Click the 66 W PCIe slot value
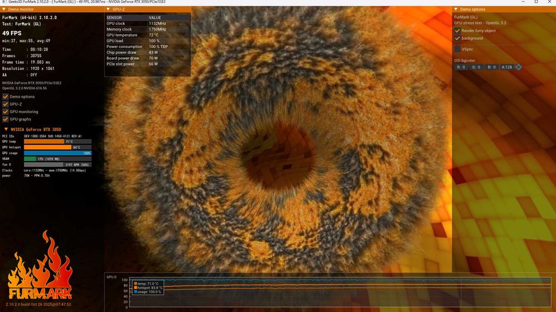Screen dimensions: 556x312 click(153, 64)
